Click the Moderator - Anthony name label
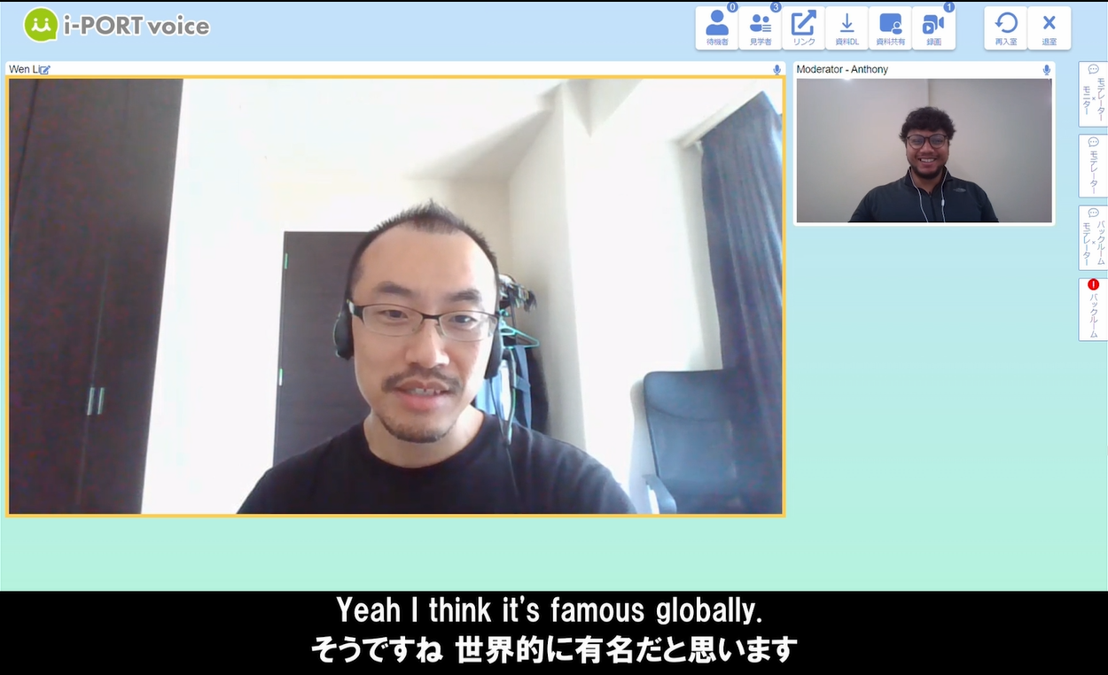Viewport: 1108px width, 675px height. (x=841, y=70)
